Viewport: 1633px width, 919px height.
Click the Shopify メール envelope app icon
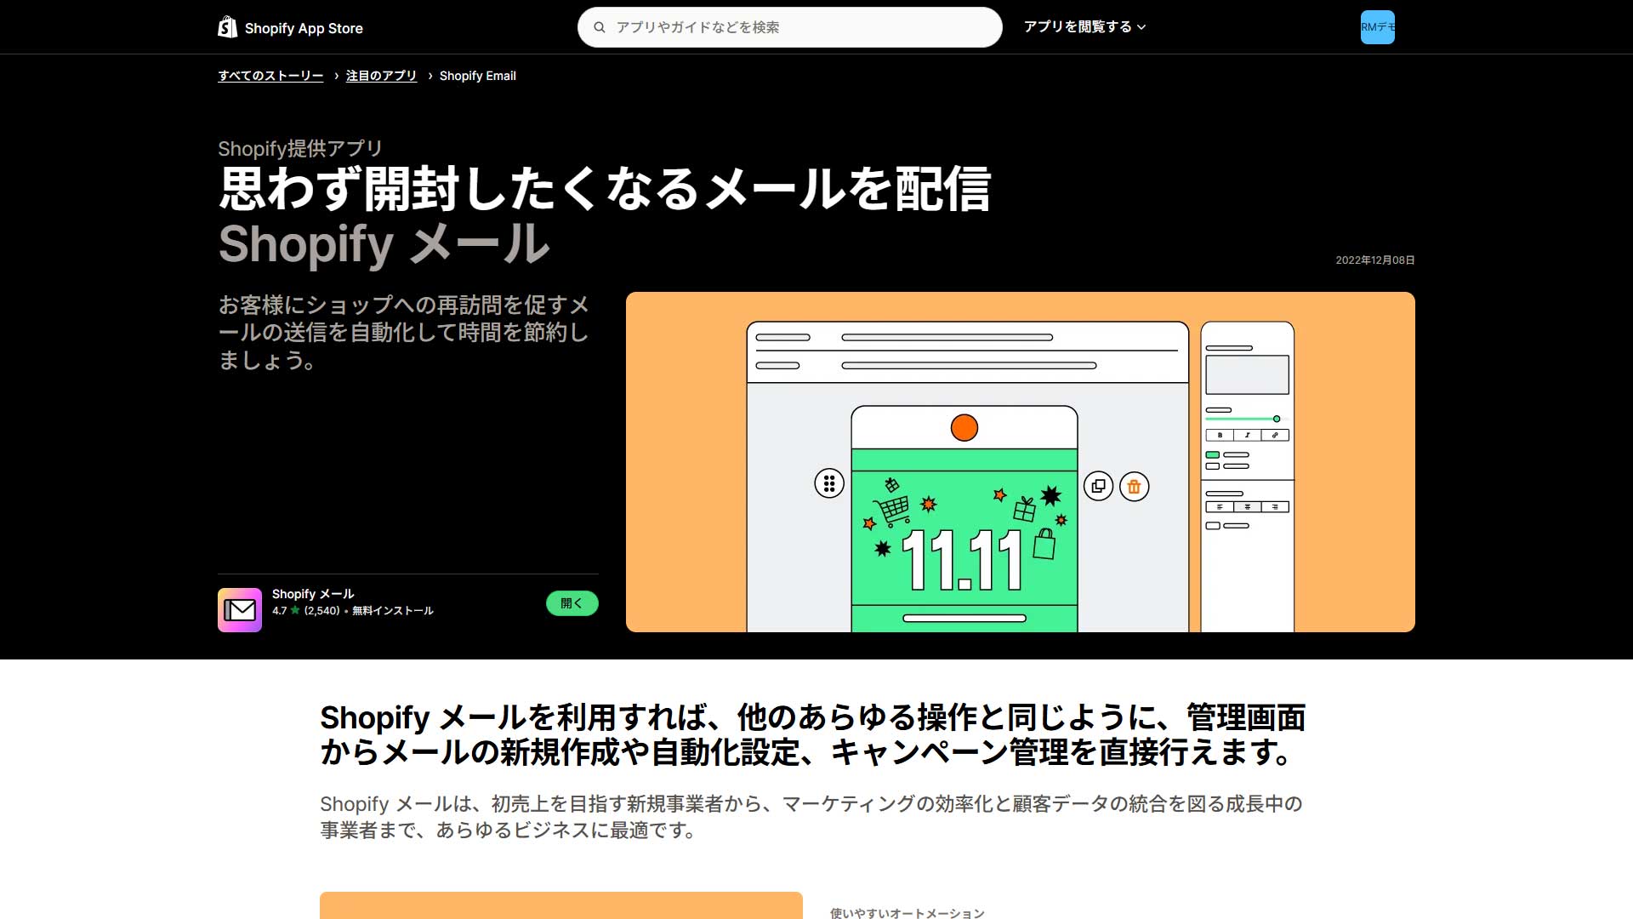point(240,610)
